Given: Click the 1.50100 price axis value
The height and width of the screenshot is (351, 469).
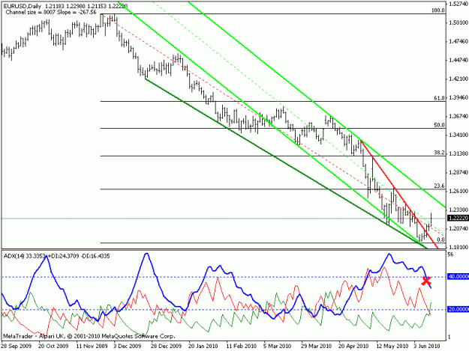Looking at the screenshot, I should [458, 22].
